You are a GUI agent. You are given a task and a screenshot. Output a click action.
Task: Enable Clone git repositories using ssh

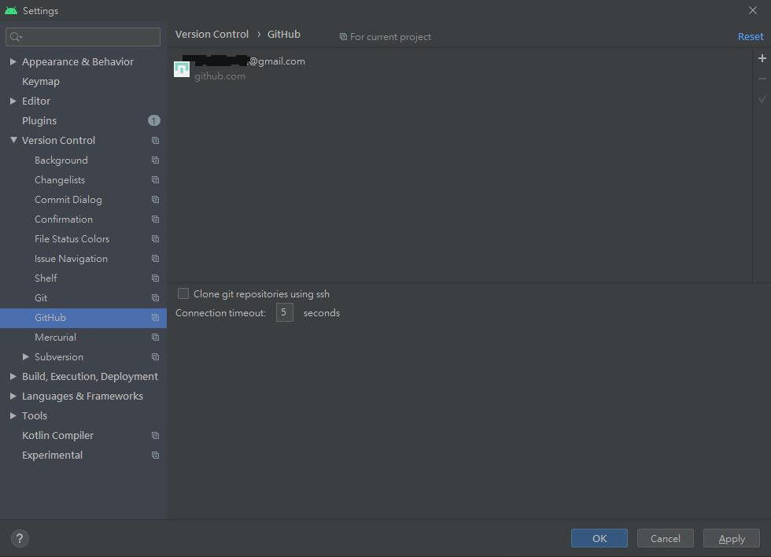(183, 293)
